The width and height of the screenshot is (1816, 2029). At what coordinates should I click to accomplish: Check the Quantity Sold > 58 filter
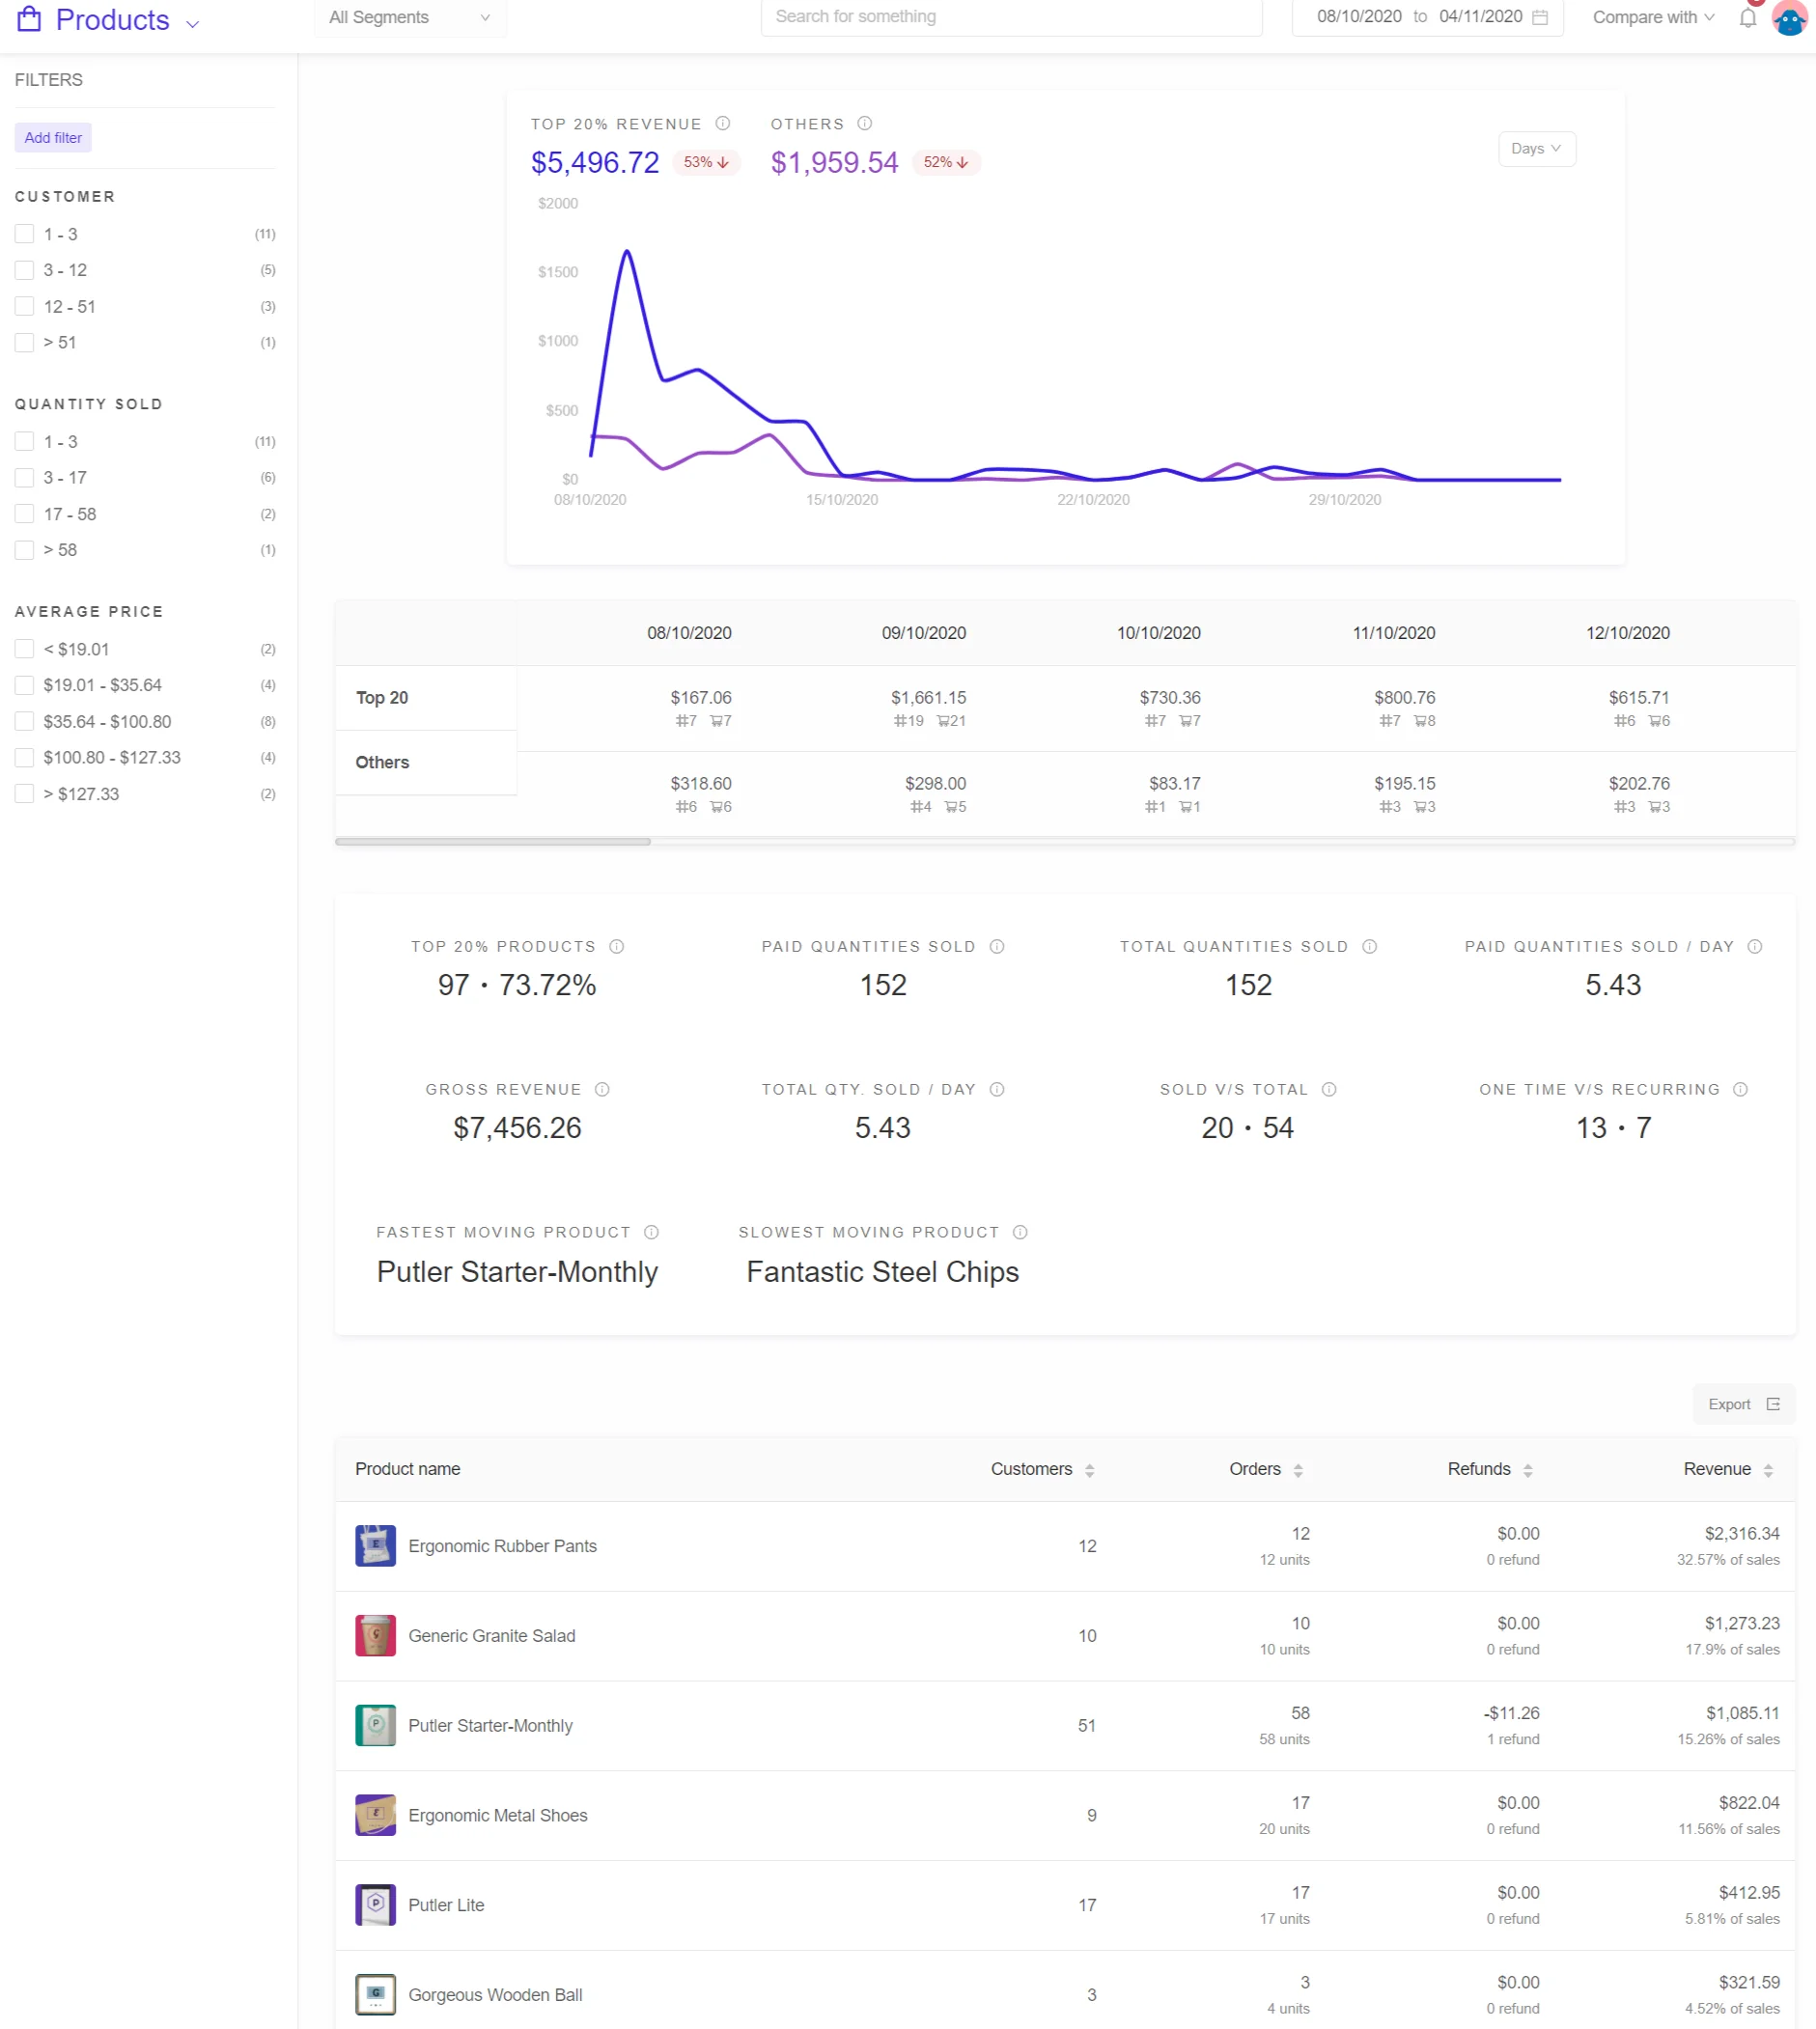click(x=25, y=549)
